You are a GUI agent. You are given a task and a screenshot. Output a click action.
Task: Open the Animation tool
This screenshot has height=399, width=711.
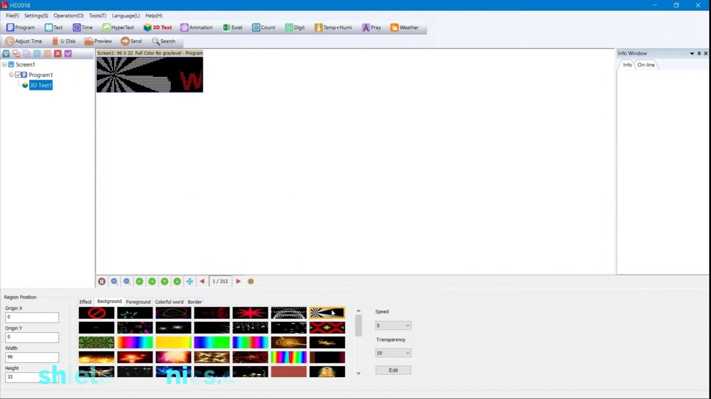pyautogui.click(x=196, y=27)
